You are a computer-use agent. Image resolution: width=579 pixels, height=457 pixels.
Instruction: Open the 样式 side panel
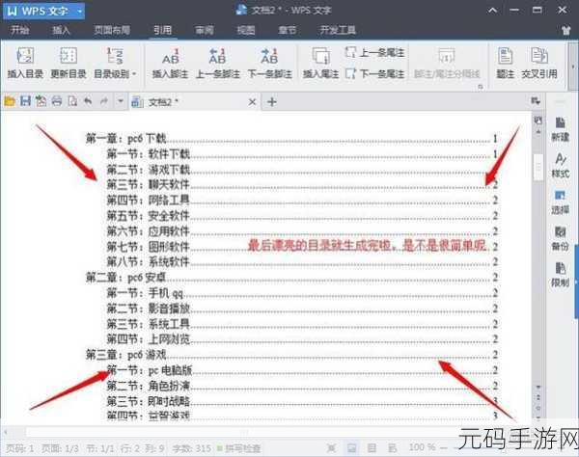(560, 166)
